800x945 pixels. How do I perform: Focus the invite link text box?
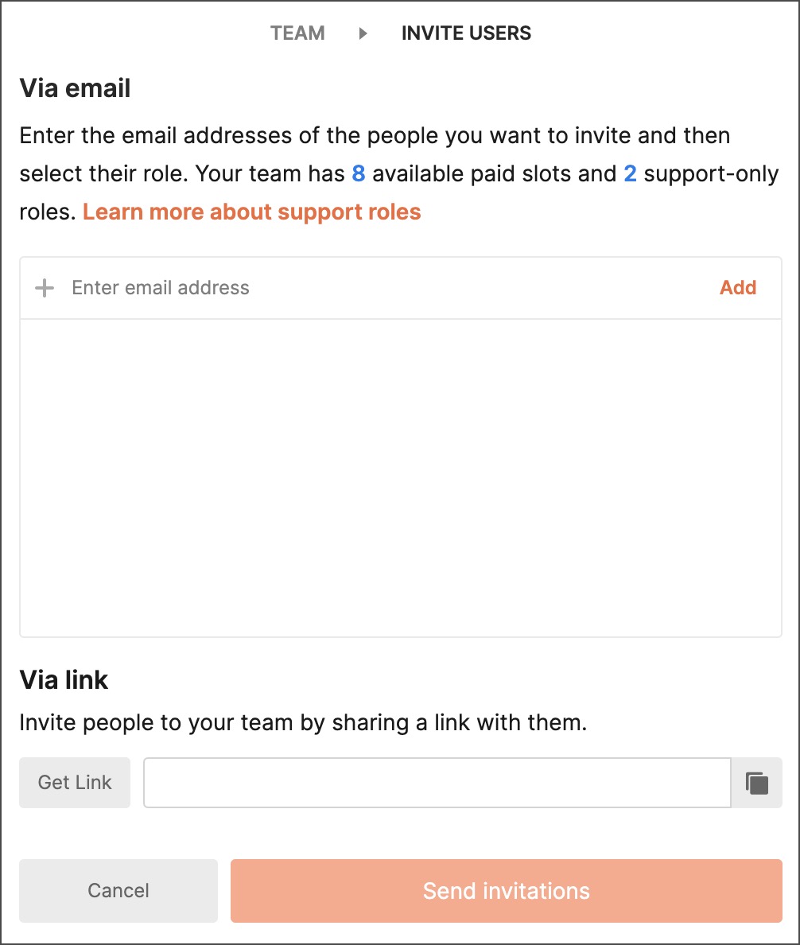point(437,783)
